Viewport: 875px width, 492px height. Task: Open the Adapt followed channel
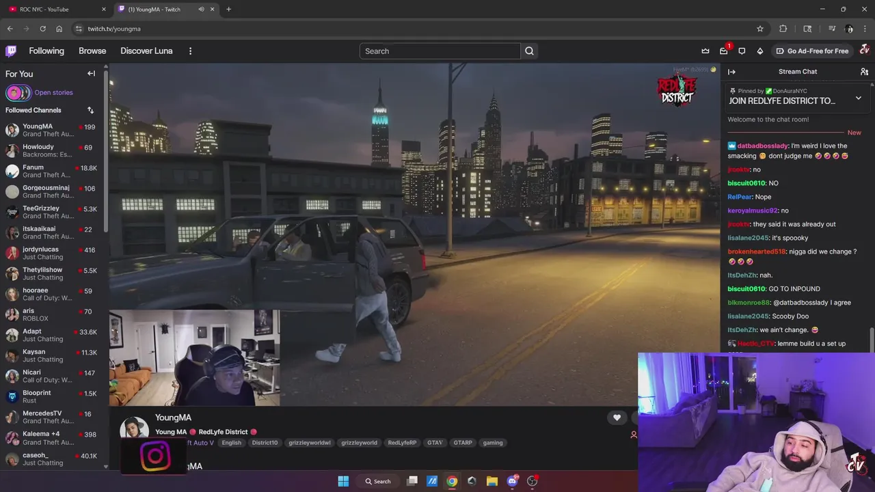click(53, 335)
